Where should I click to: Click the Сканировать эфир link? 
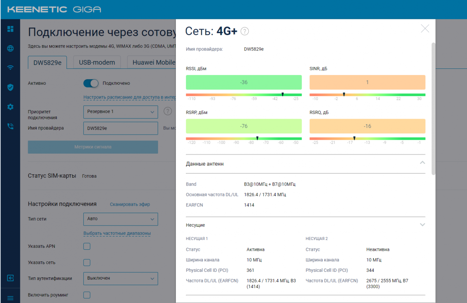pos(130,204)
